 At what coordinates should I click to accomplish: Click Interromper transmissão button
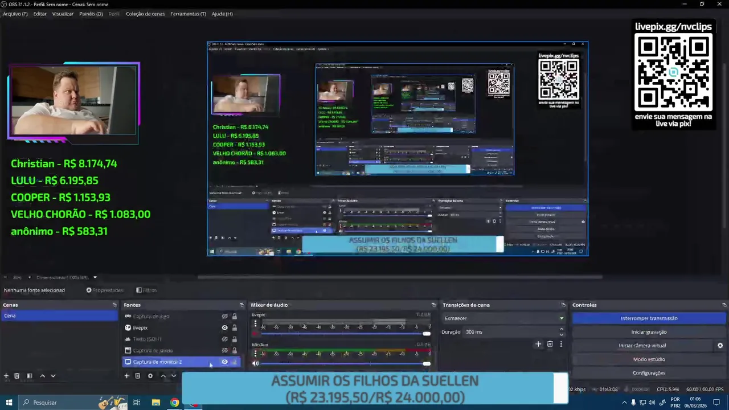(649, 318)
